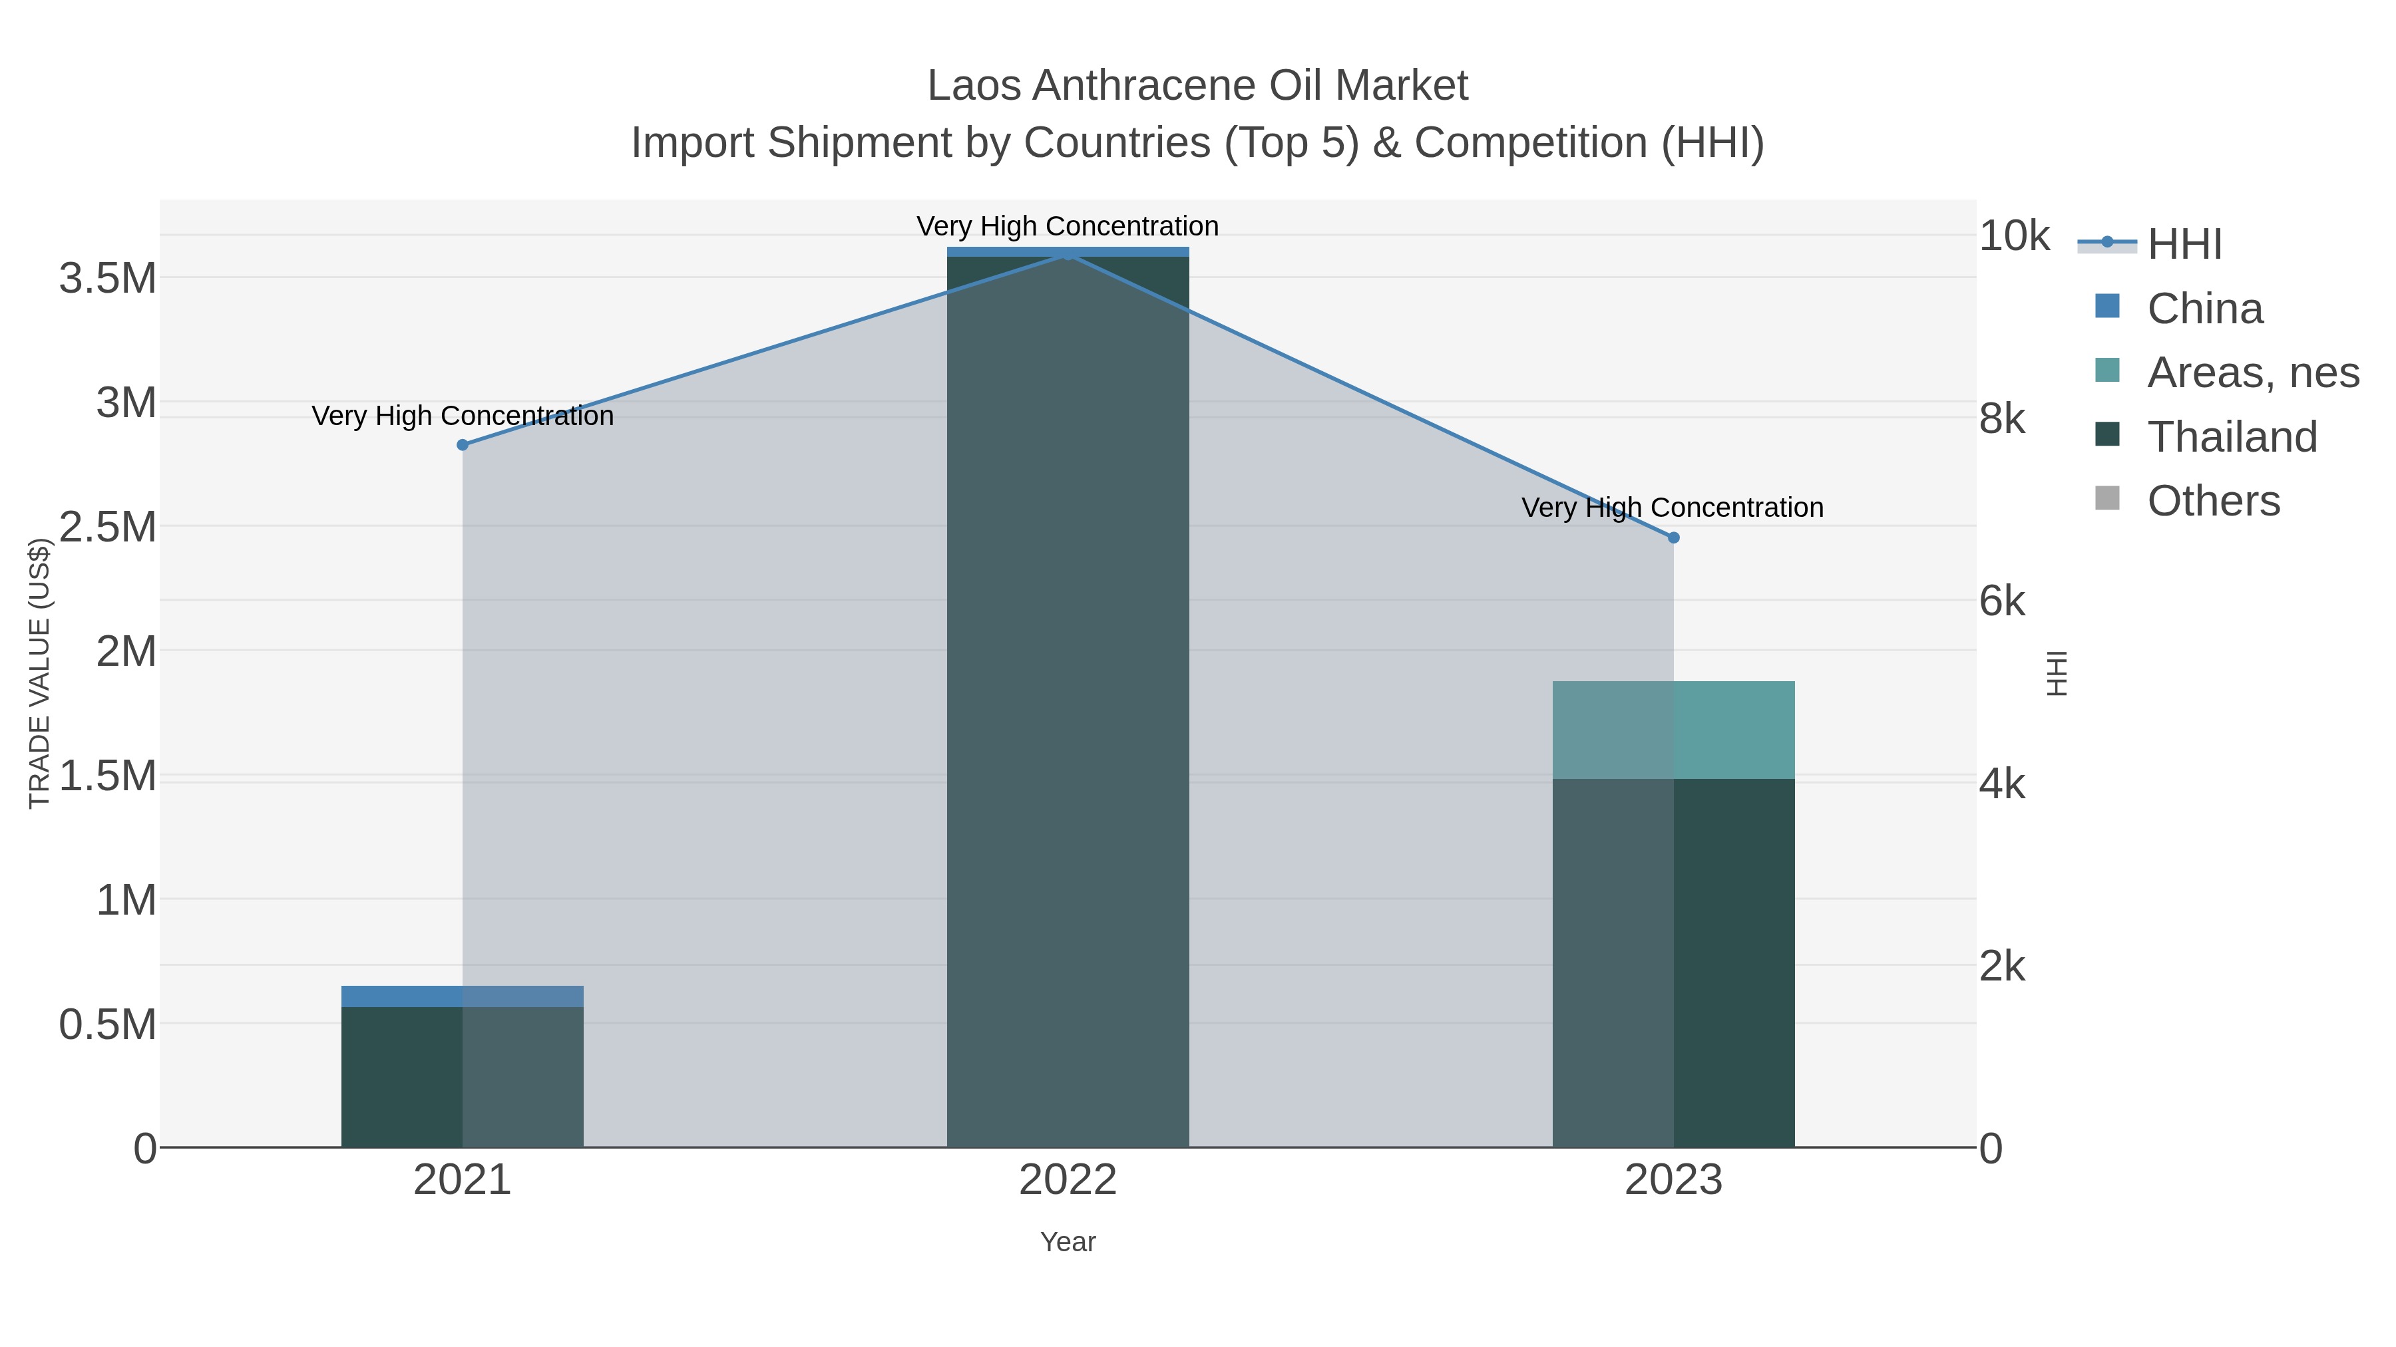Click the 6k right axis tick
The width and height of the screenshot is (2396, 1347).
pos(2003,601)
